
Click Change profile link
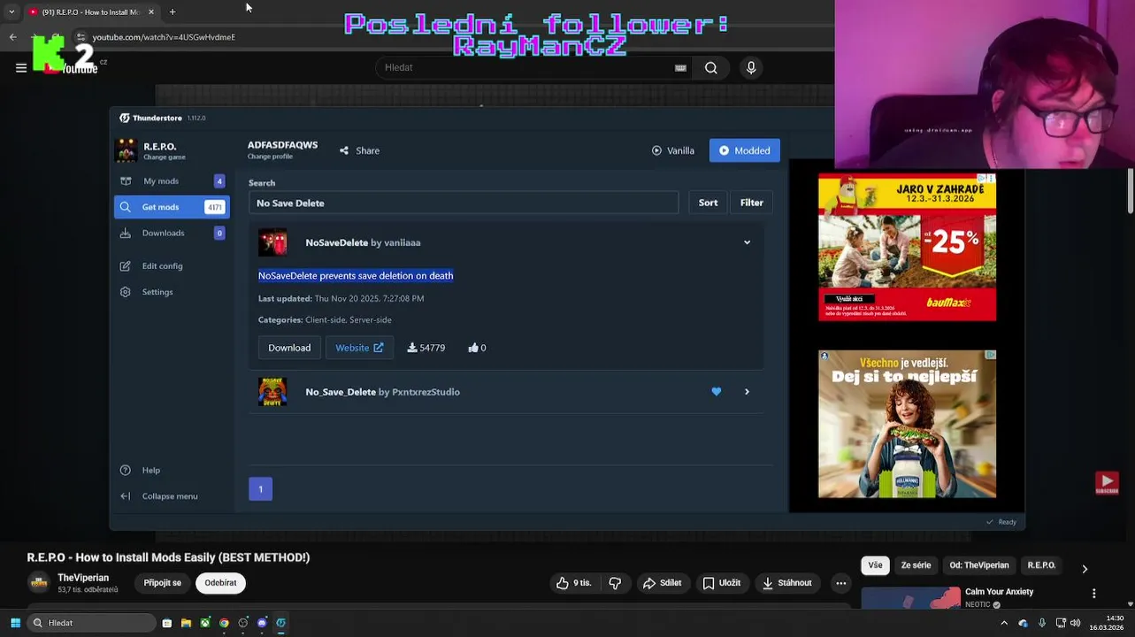[x=270, y=157]
